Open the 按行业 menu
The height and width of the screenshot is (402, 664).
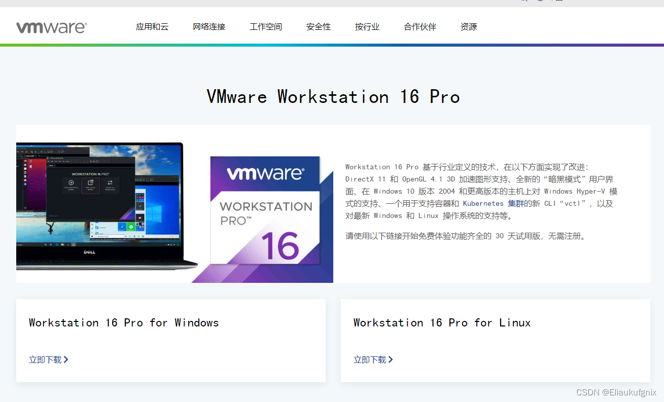(367, 27)
